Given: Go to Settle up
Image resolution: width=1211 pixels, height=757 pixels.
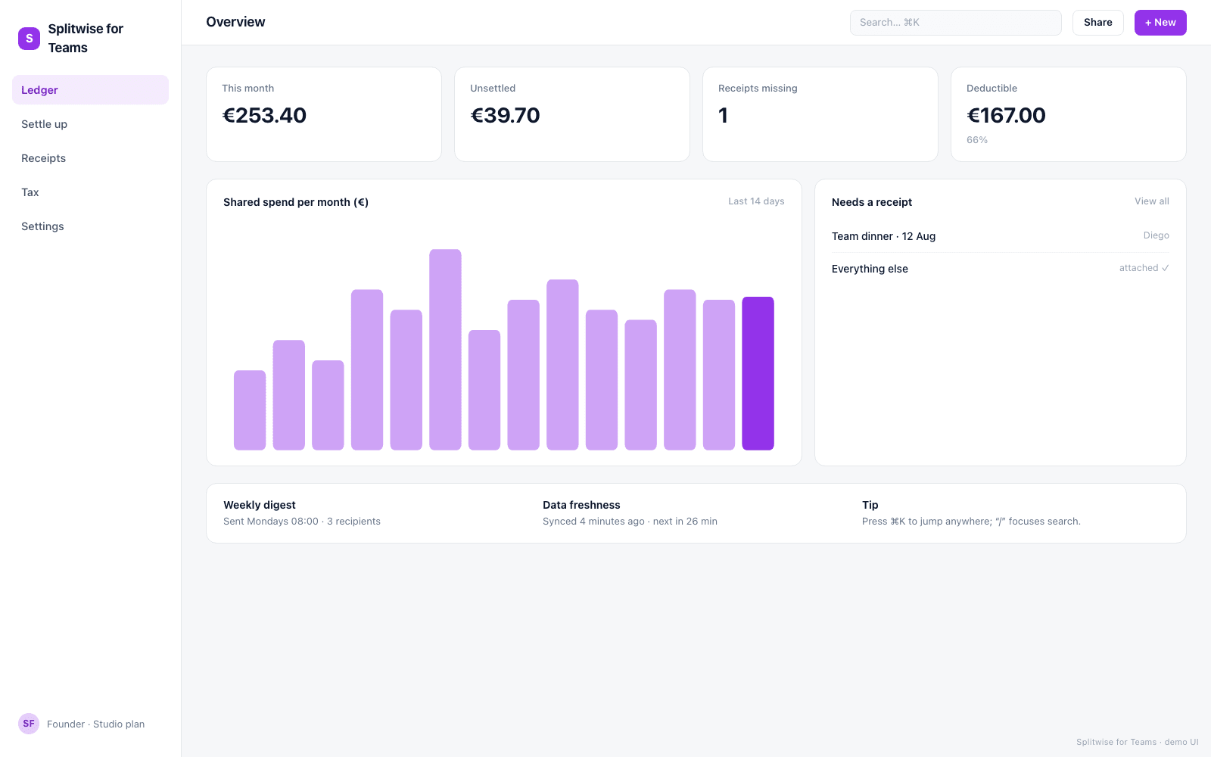Looking at the screenshot, I should pyautogui.click(x=90, y=124).
